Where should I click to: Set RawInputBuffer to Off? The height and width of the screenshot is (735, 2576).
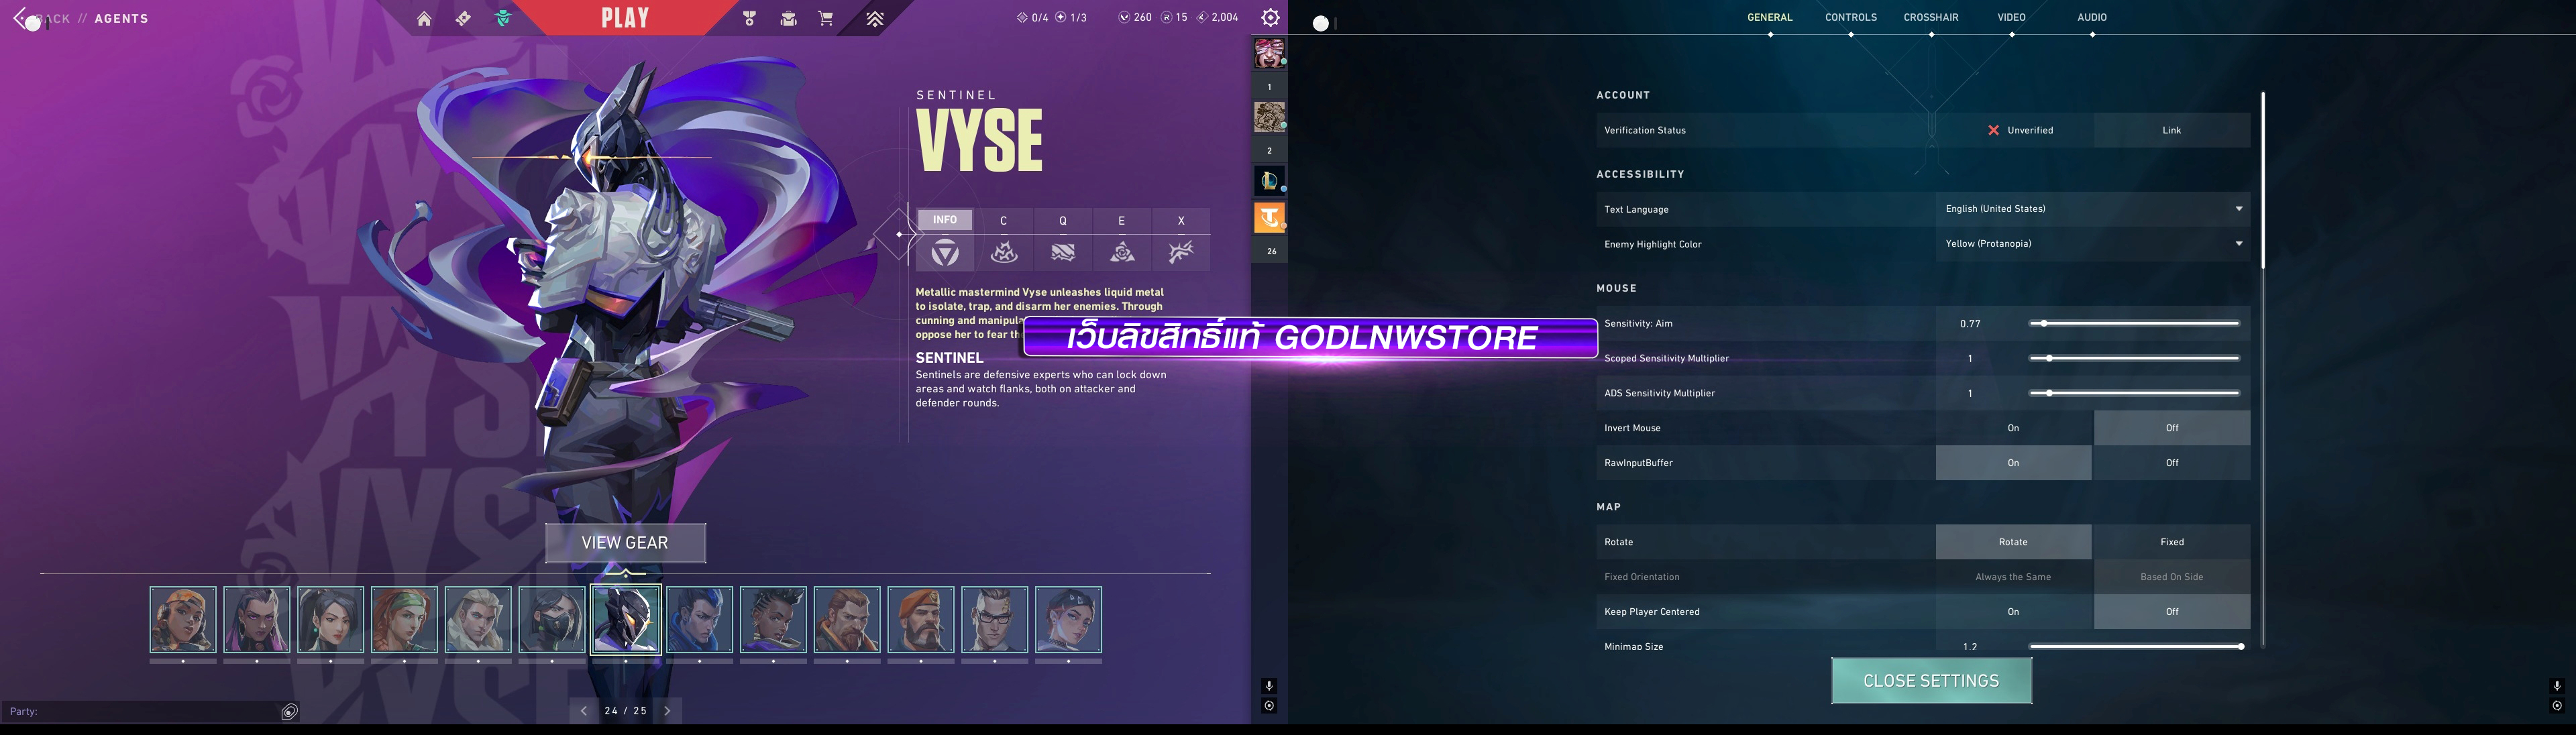click(2172, 463)
